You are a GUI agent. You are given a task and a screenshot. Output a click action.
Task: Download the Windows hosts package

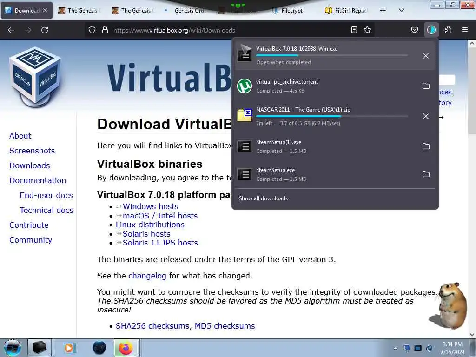pos(151,206)
